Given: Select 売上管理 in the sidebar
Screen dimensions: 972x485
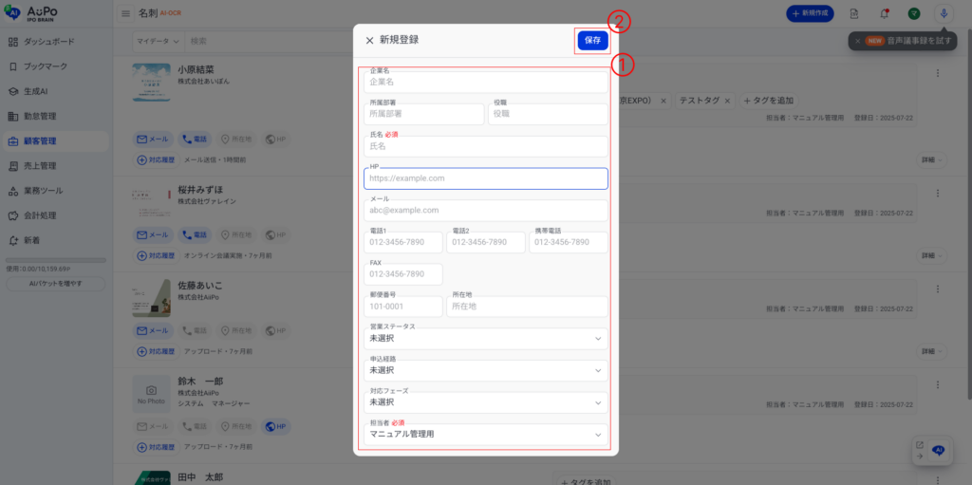Looking at the screenshot, I should (x=41, y=166).
